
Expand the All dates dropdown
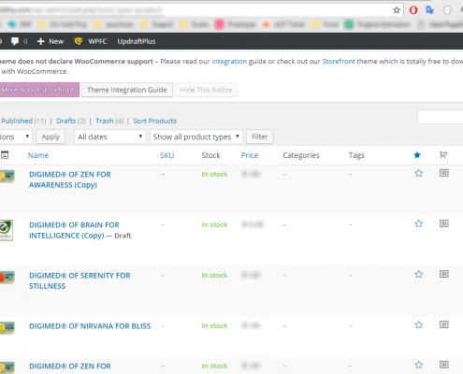tap(109, 137)
